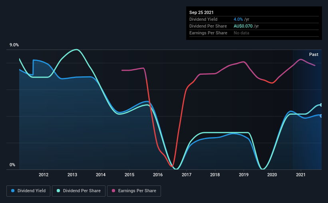The height and width of the screenshot is (203, 328).
Task: Click the 2021 x-axis label
Action: [x=300, y=175]
